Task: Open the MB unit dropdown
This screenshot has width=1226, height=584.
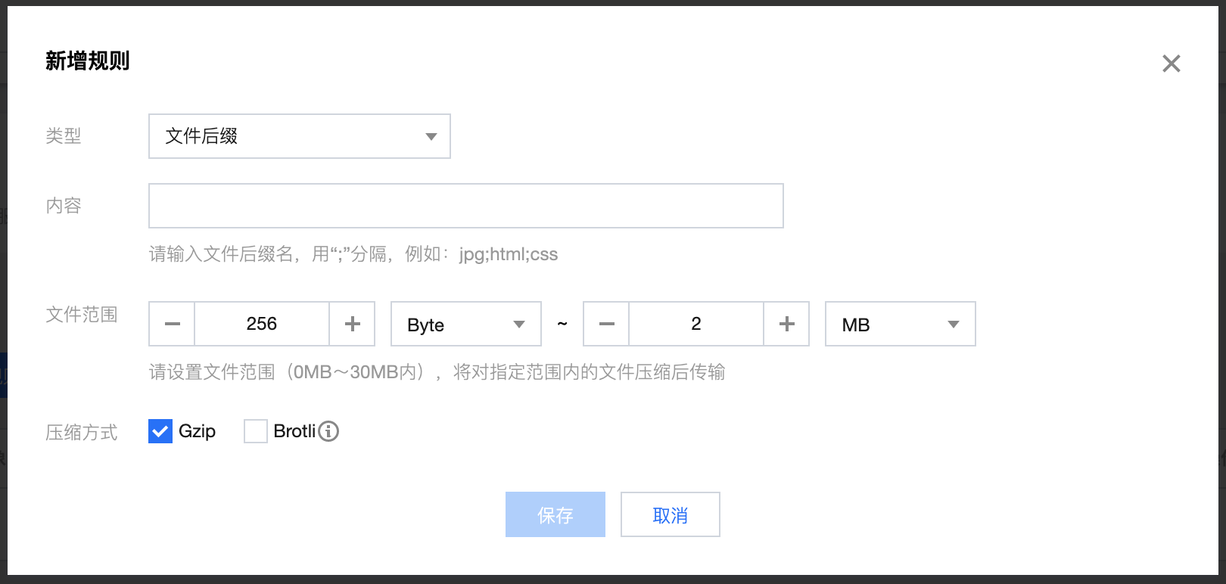Action: [901, 324]
